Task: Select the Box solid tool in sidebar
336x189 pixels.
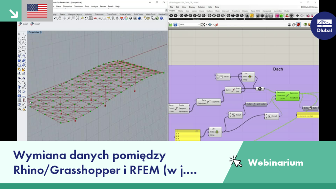Action: click(19, 61)
